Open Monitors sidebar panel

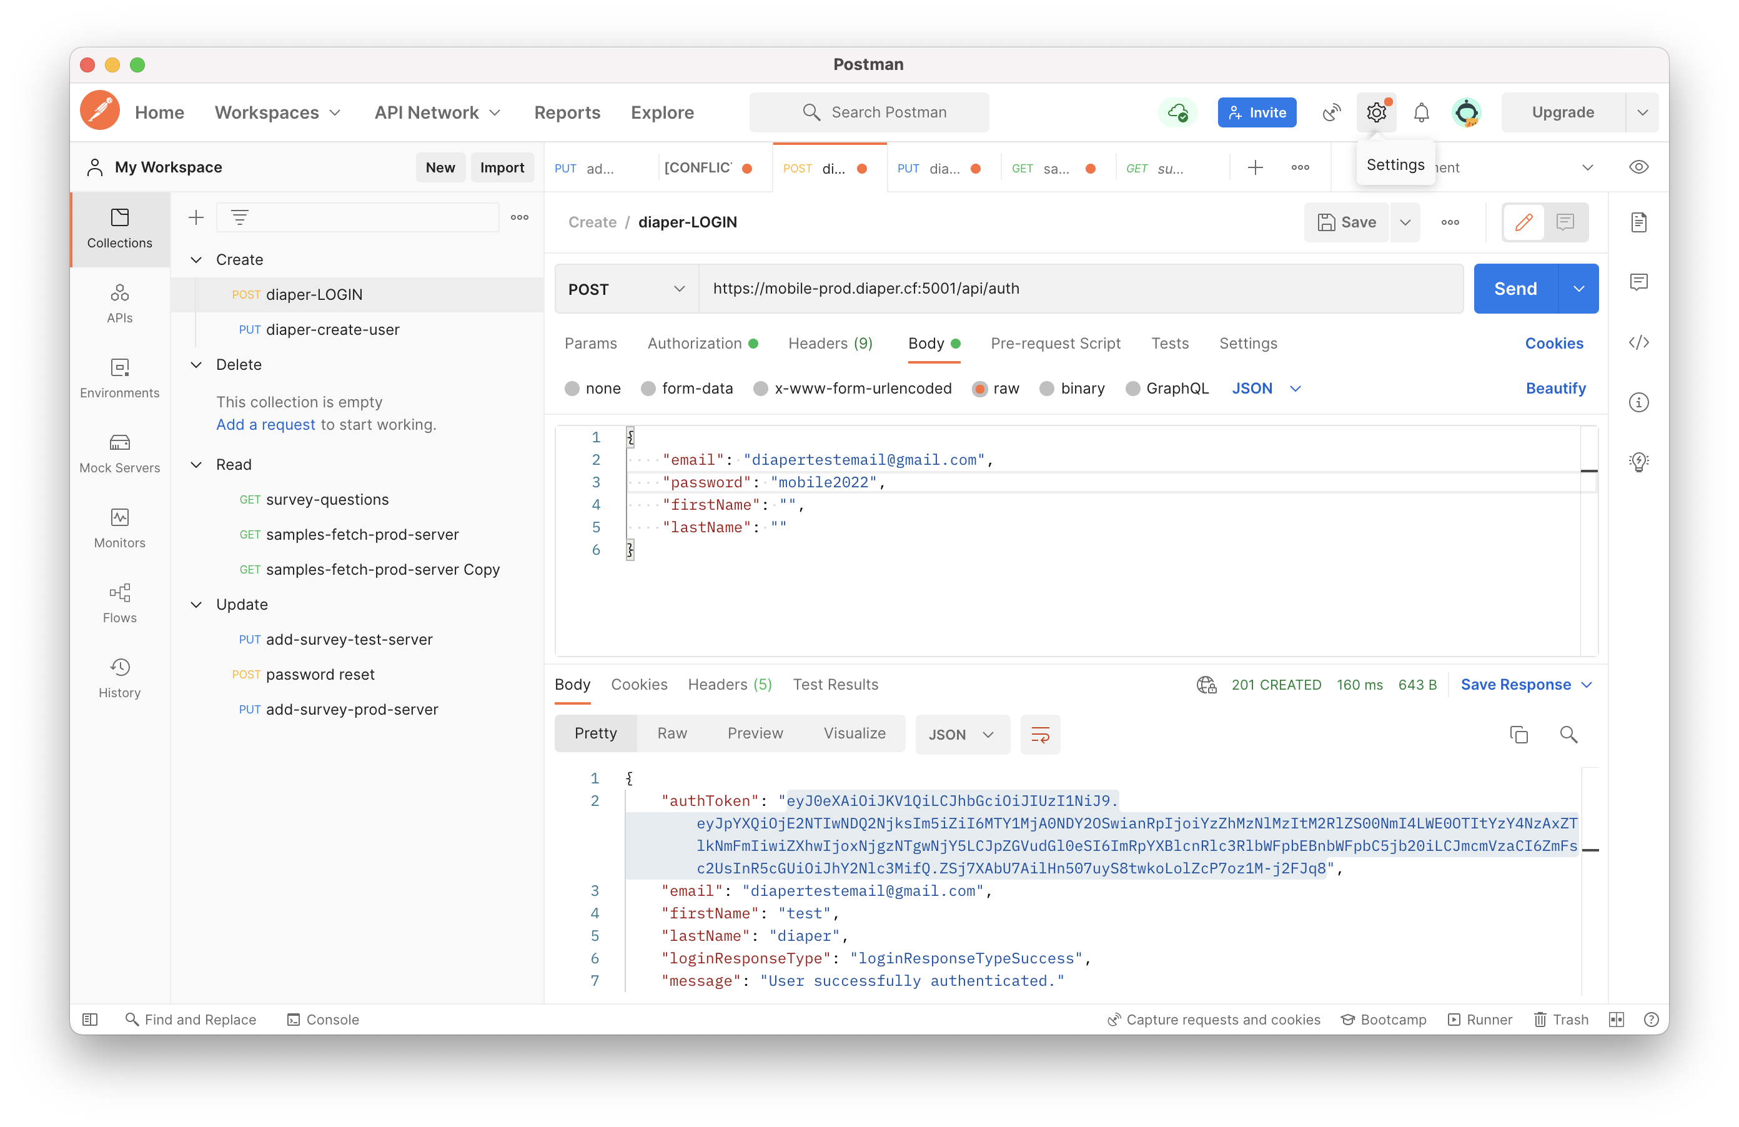pos(120,528)
